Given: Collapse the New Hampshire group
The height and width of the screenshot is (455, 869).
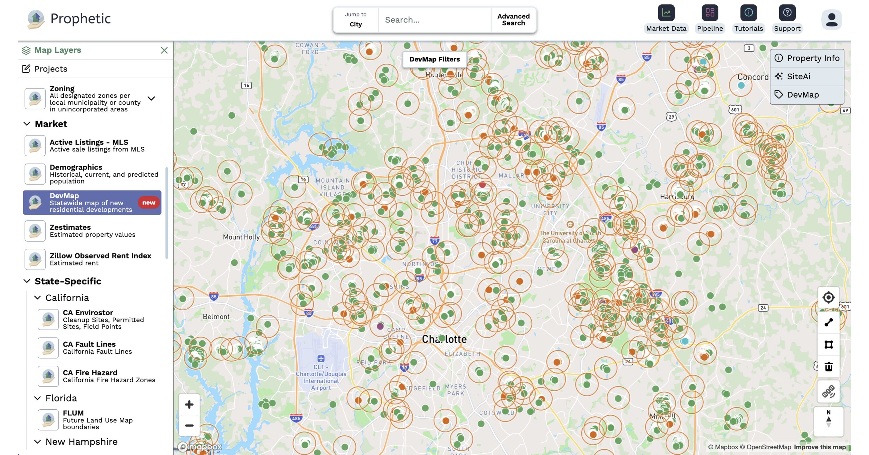Looking at the screenshot, I should (37, 441).
